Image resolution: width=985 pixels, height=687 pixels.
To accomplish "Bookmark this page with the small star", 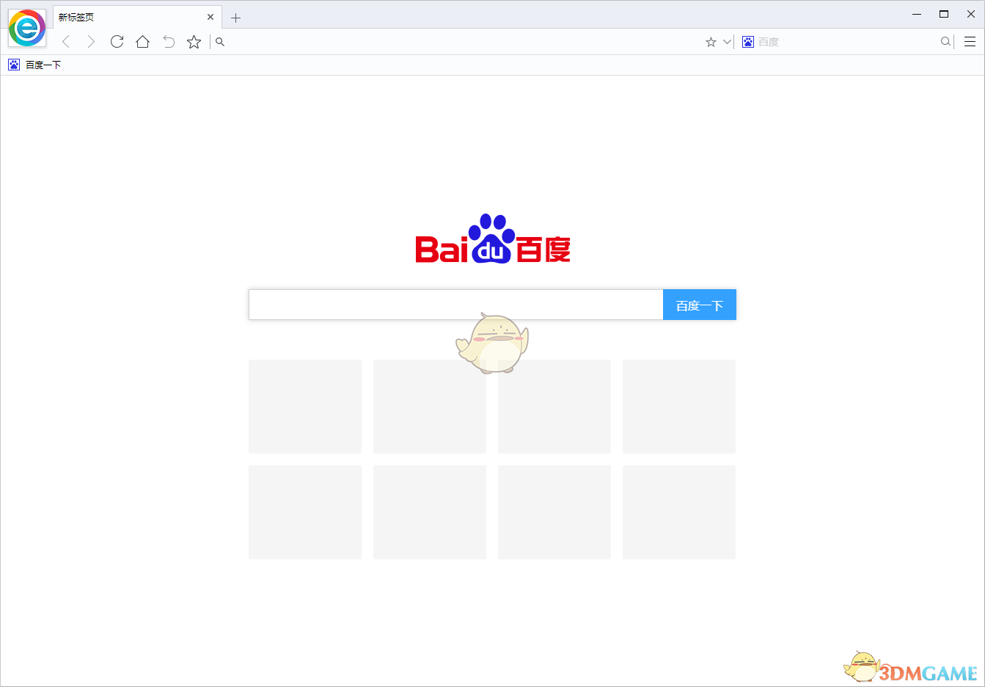I will click(x=711, y=42).
